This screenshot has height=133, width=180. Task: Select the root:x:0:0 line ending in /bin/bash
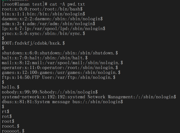pyautogui.click(x=42, y=9)
